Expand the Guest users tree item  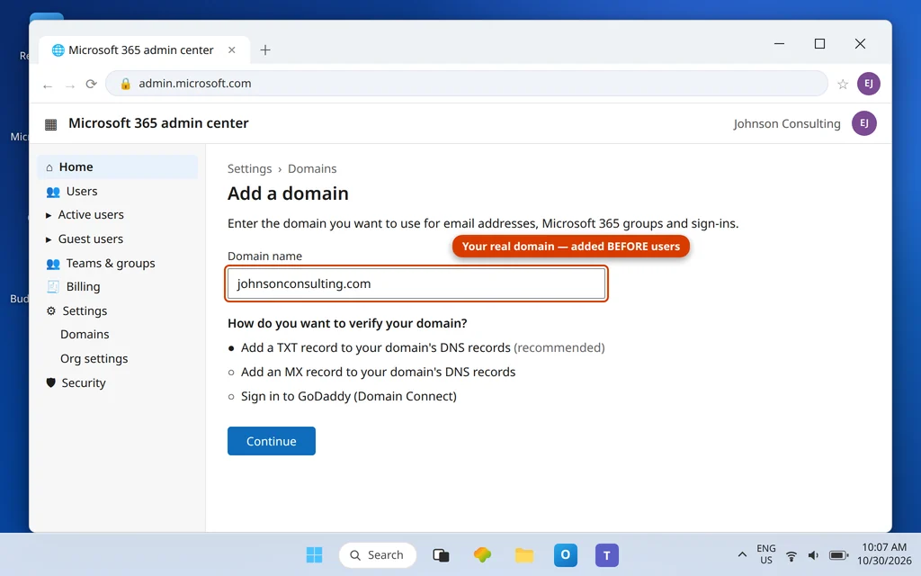[x=49, y=239]
